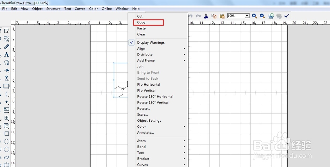The image size is (330, 167).
Task: Click the Redo arrow in the toolbar
Action: 198,16
